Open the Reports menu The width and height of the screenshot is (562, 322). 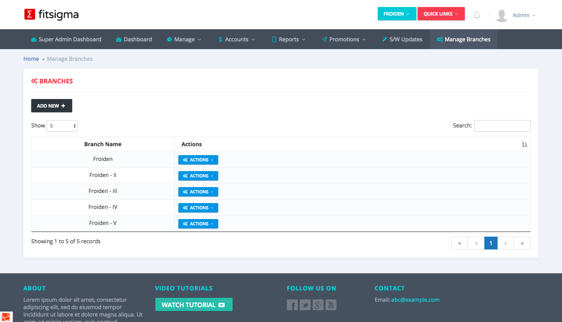(x=288, y=39)
